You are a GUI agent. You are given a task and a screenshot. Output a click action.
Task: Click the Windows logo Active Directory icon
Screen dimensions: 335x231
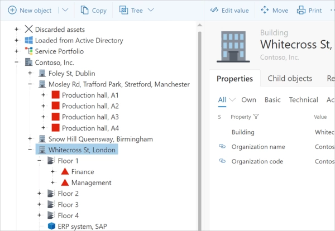[x=28, y=40]
